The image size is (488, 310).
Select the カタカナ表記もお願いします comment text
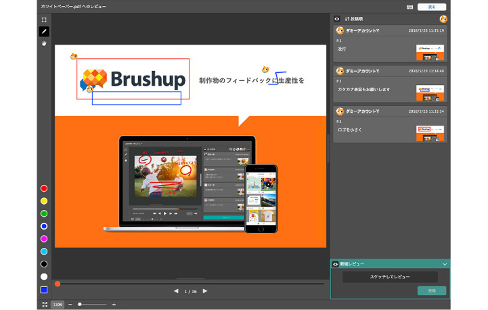[x=363, y=89]
